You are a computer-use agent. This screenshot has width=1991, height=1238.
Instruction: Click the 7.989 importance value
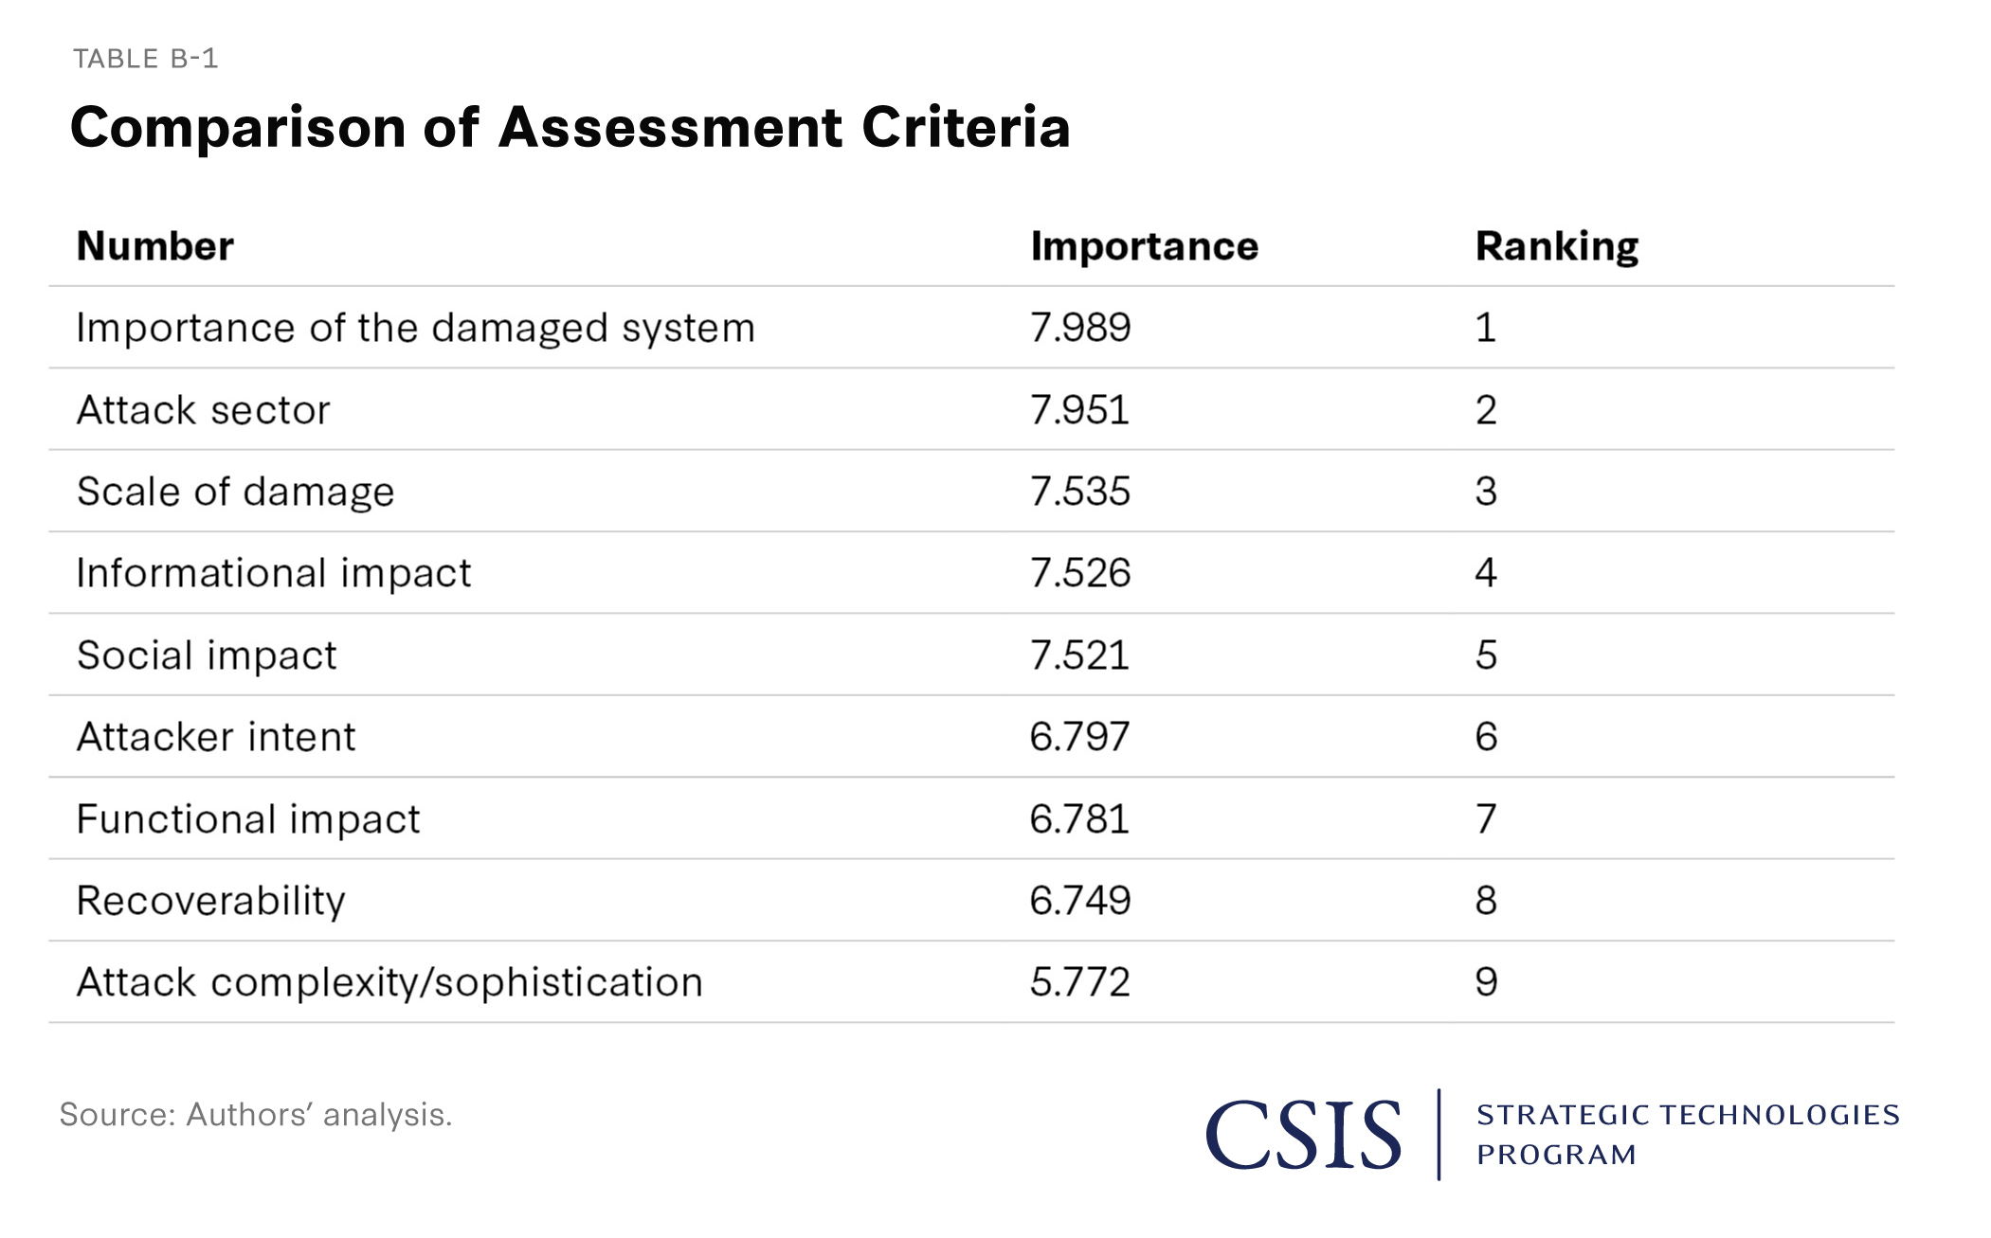1080,328
